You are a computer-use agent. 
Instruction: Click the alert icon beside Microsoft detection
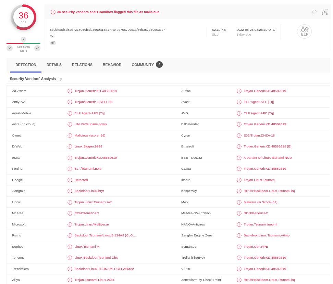(70, 224)
